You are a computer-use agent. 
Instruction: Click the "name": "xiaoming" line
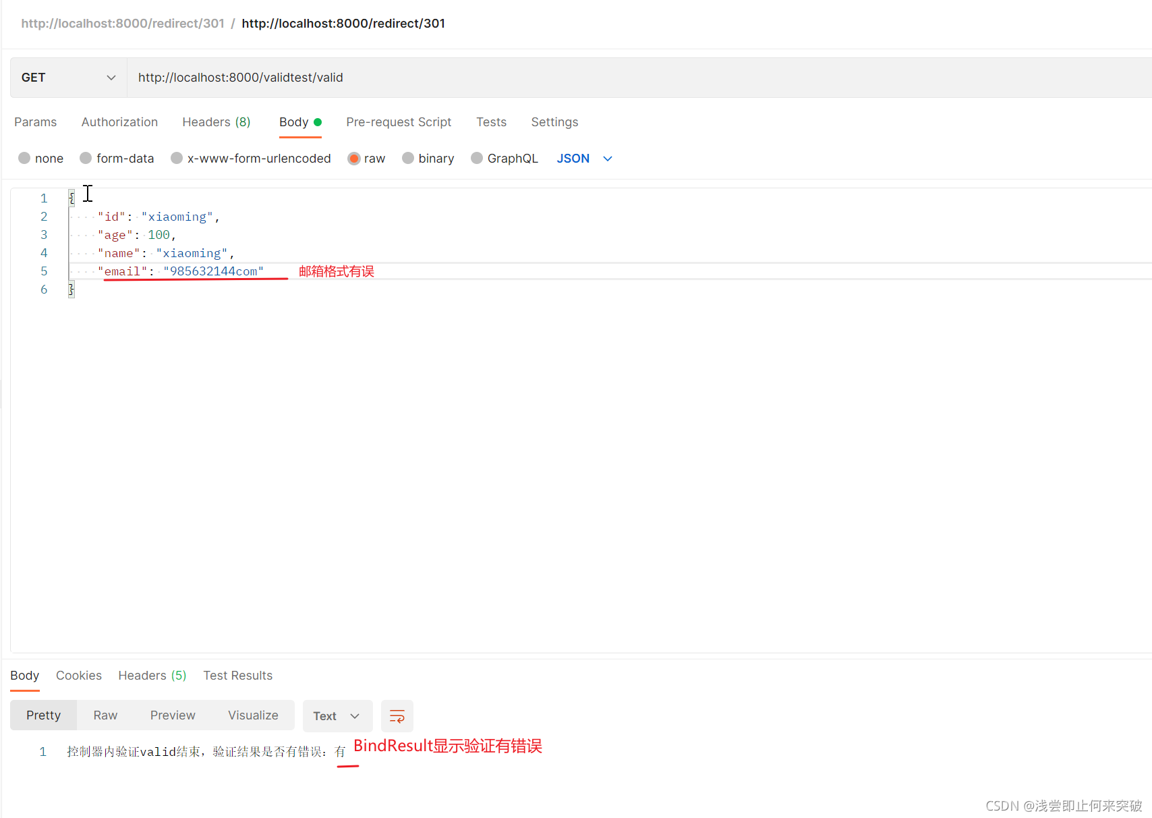(166, 253)
